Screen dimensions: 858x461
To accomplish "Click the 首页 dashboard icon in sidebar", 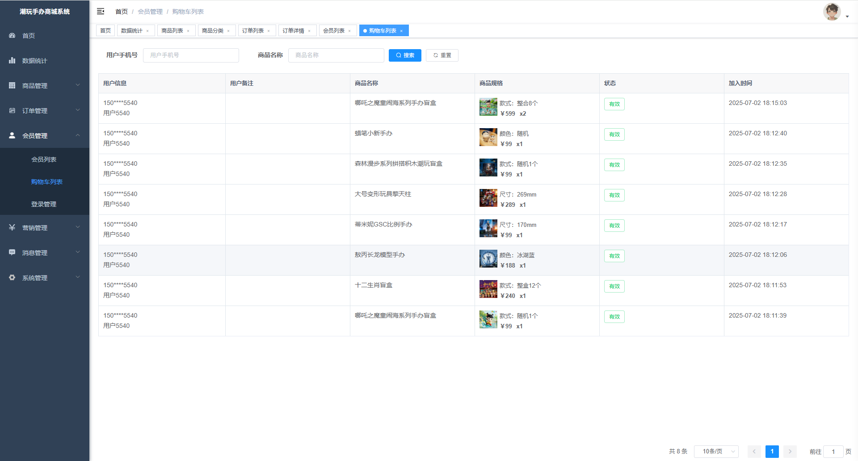I will (12, 35).
